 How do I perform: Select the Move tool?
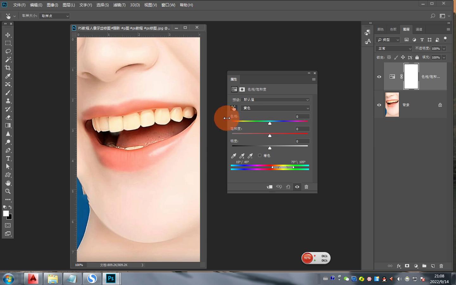pyautogui.click(x=8, y=35)
